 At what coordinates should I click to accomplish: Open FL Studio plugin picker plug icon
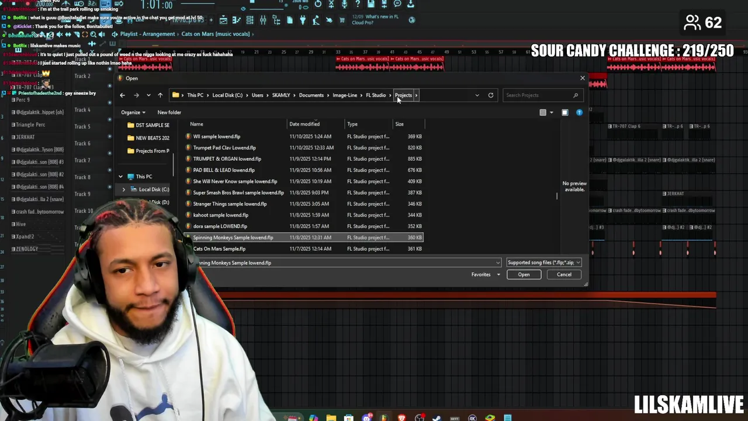303,20
